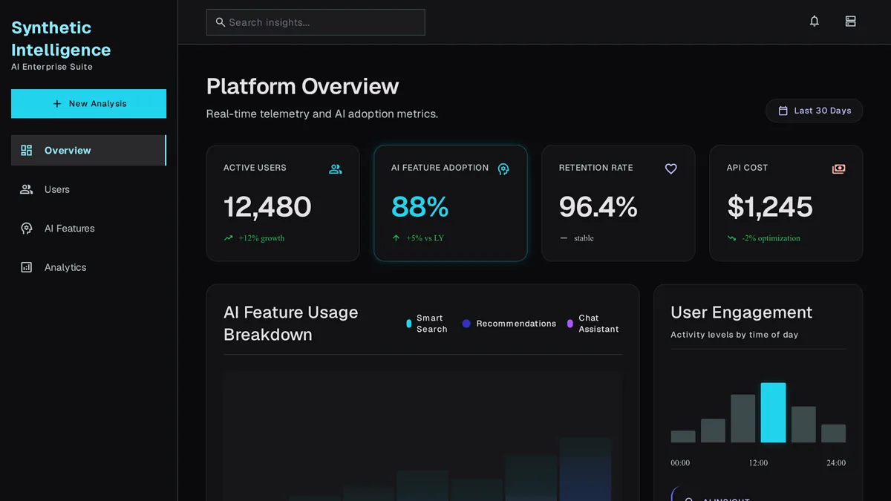Click the AI Features head icon in sidebar
Image resolution: width=891 pixels, height=501 pixels.
[27, 229]
